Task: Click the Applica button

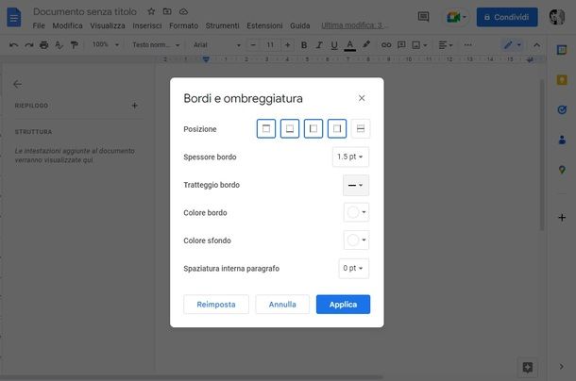Action: pos(343,305)
